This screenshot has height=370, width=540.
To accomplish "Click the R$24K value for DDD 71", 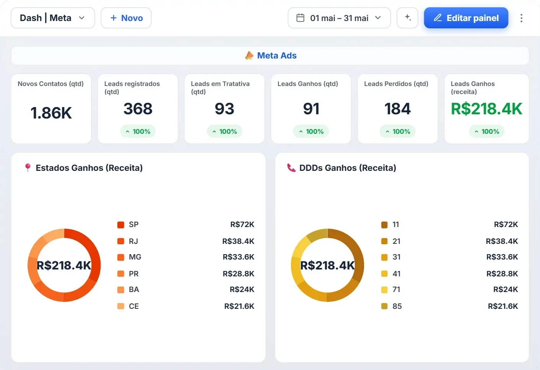I will coord(506,290).
